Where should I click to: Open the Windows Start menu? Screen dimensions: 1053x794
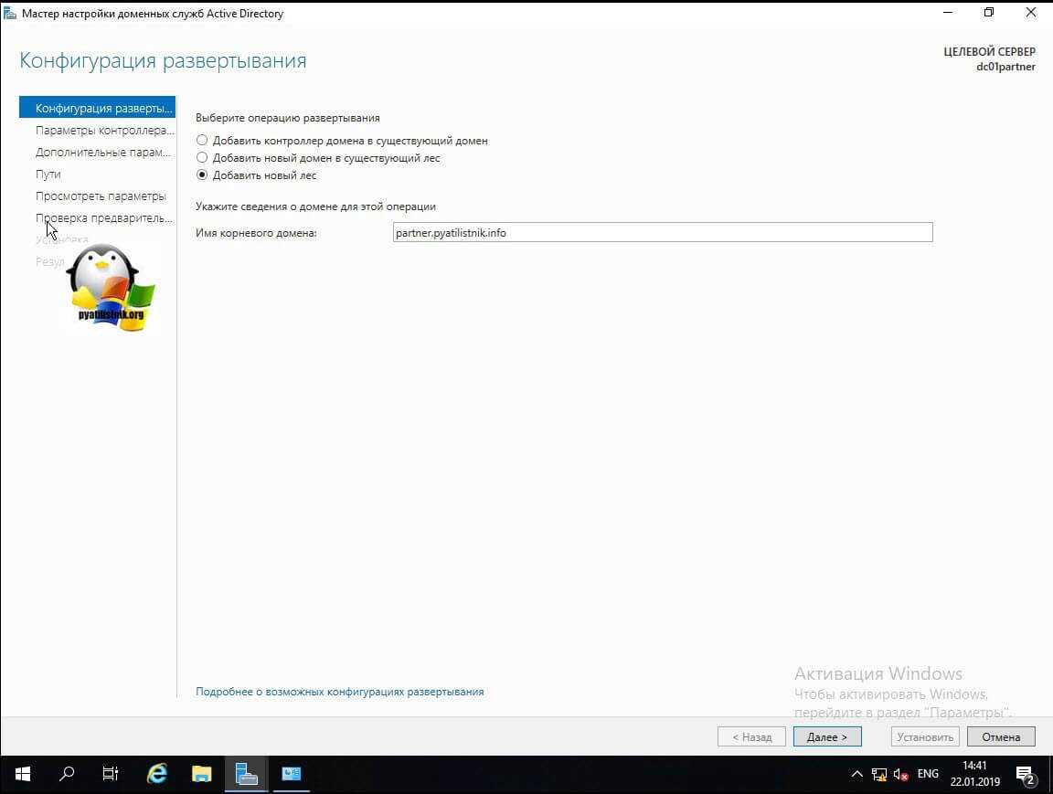click(22, 775)
